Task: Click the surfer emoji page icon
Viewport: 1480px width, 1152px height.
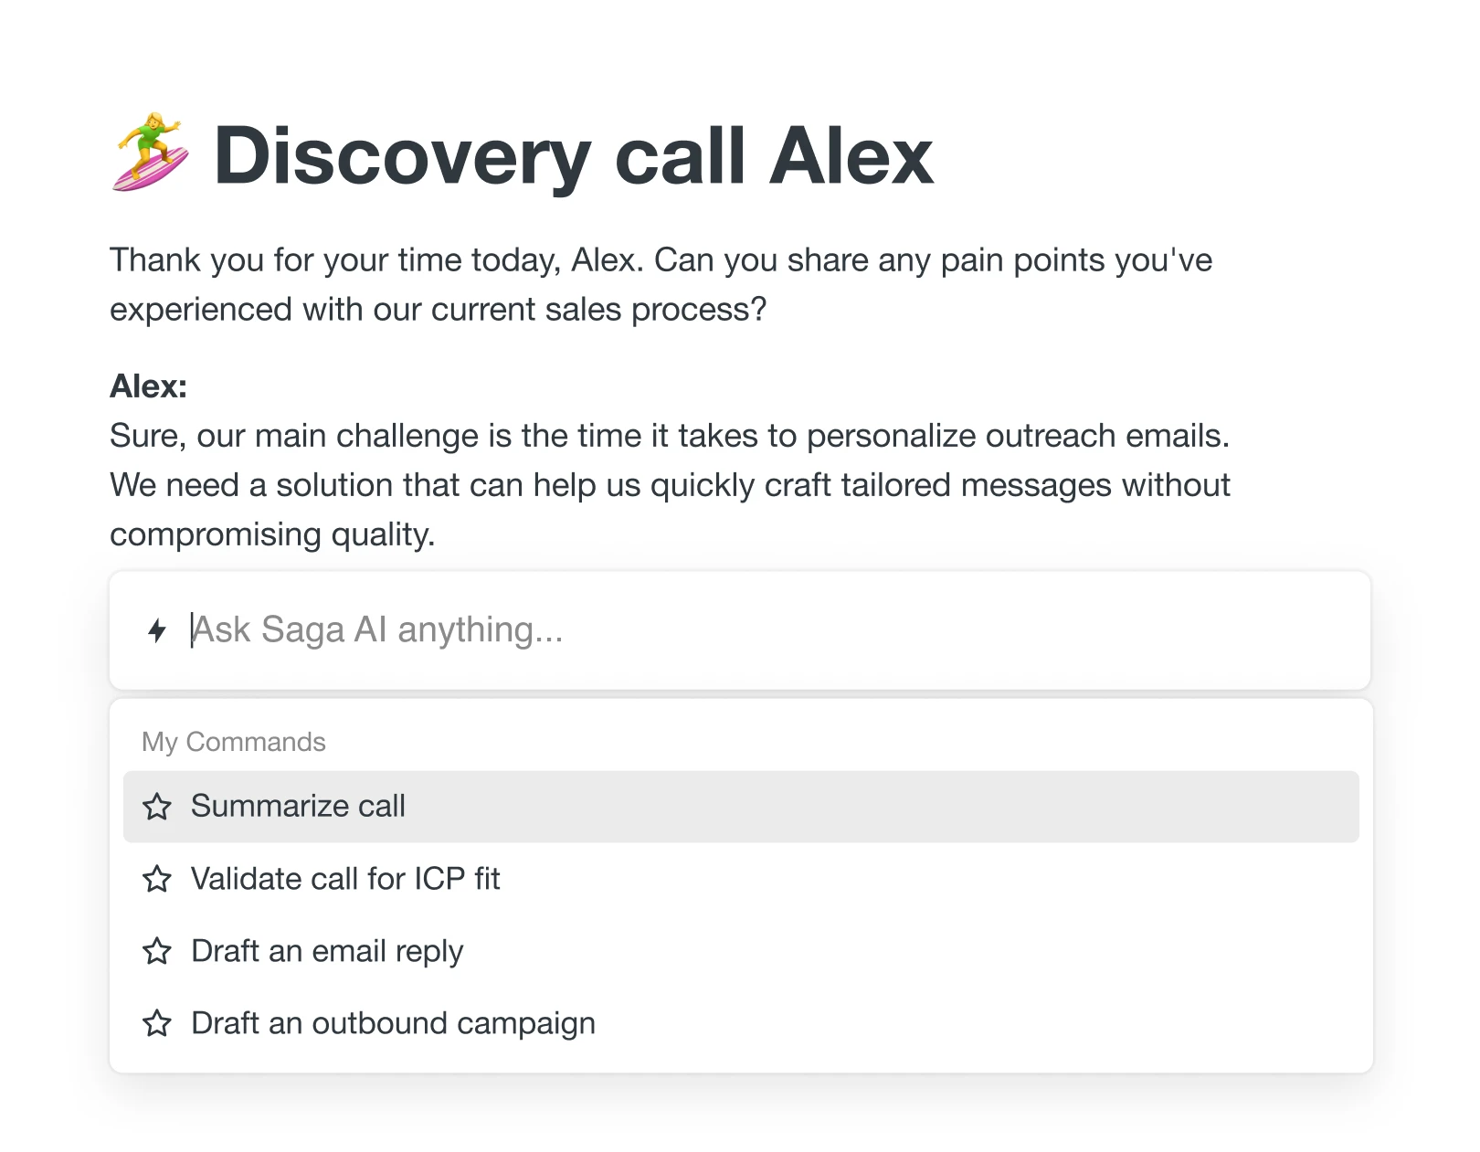Action: pos(151,153)
